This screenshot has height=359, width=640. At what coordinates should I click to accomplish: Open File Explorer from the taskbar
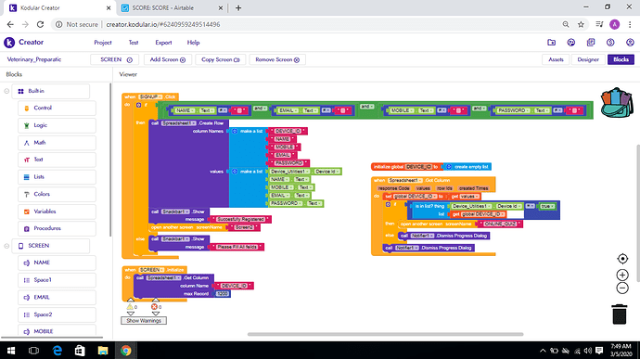[103, 351]
